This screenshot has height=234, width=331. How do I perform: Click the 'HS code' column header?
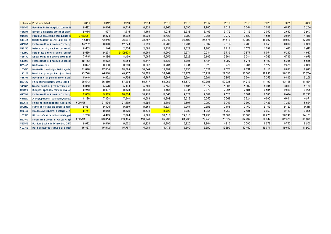(25, 23)
